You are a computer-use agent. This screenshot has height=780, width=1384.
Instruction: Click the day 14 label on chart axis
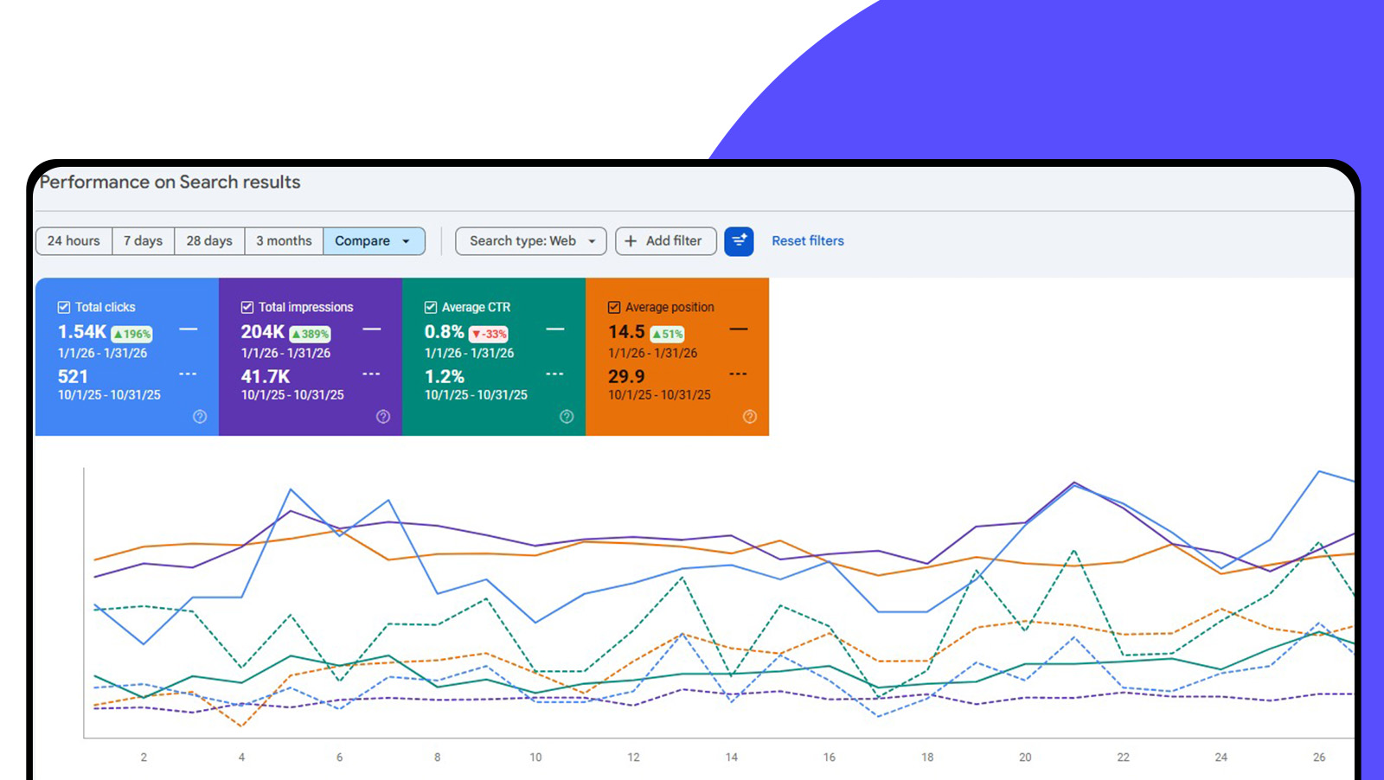pyautogui.click(x=732, y=758)
